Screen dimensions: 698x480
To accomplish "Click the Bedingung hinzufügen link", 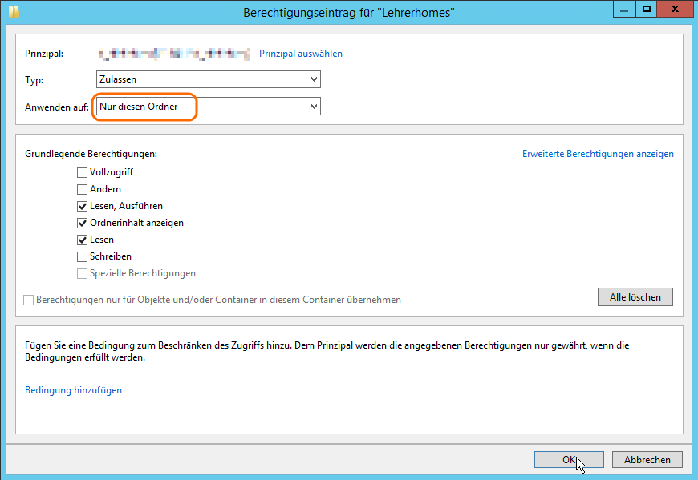I will click(x=73, y=390).
